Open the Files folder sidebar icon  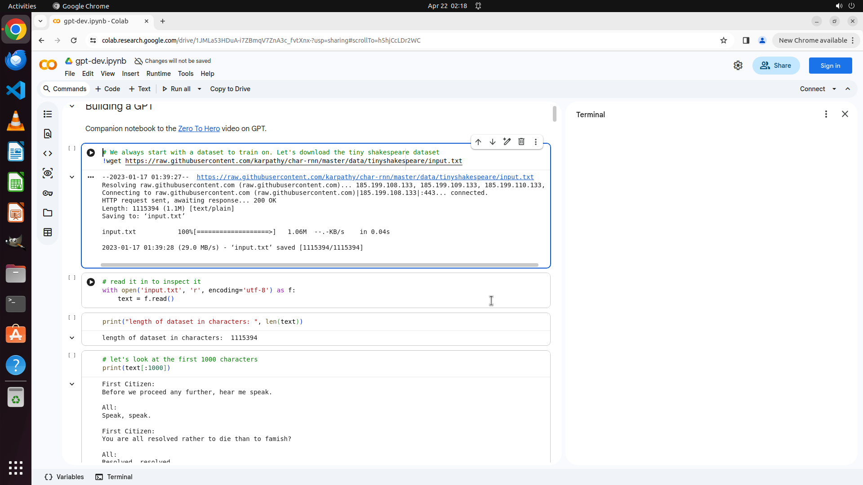click(x=48, y=213)
